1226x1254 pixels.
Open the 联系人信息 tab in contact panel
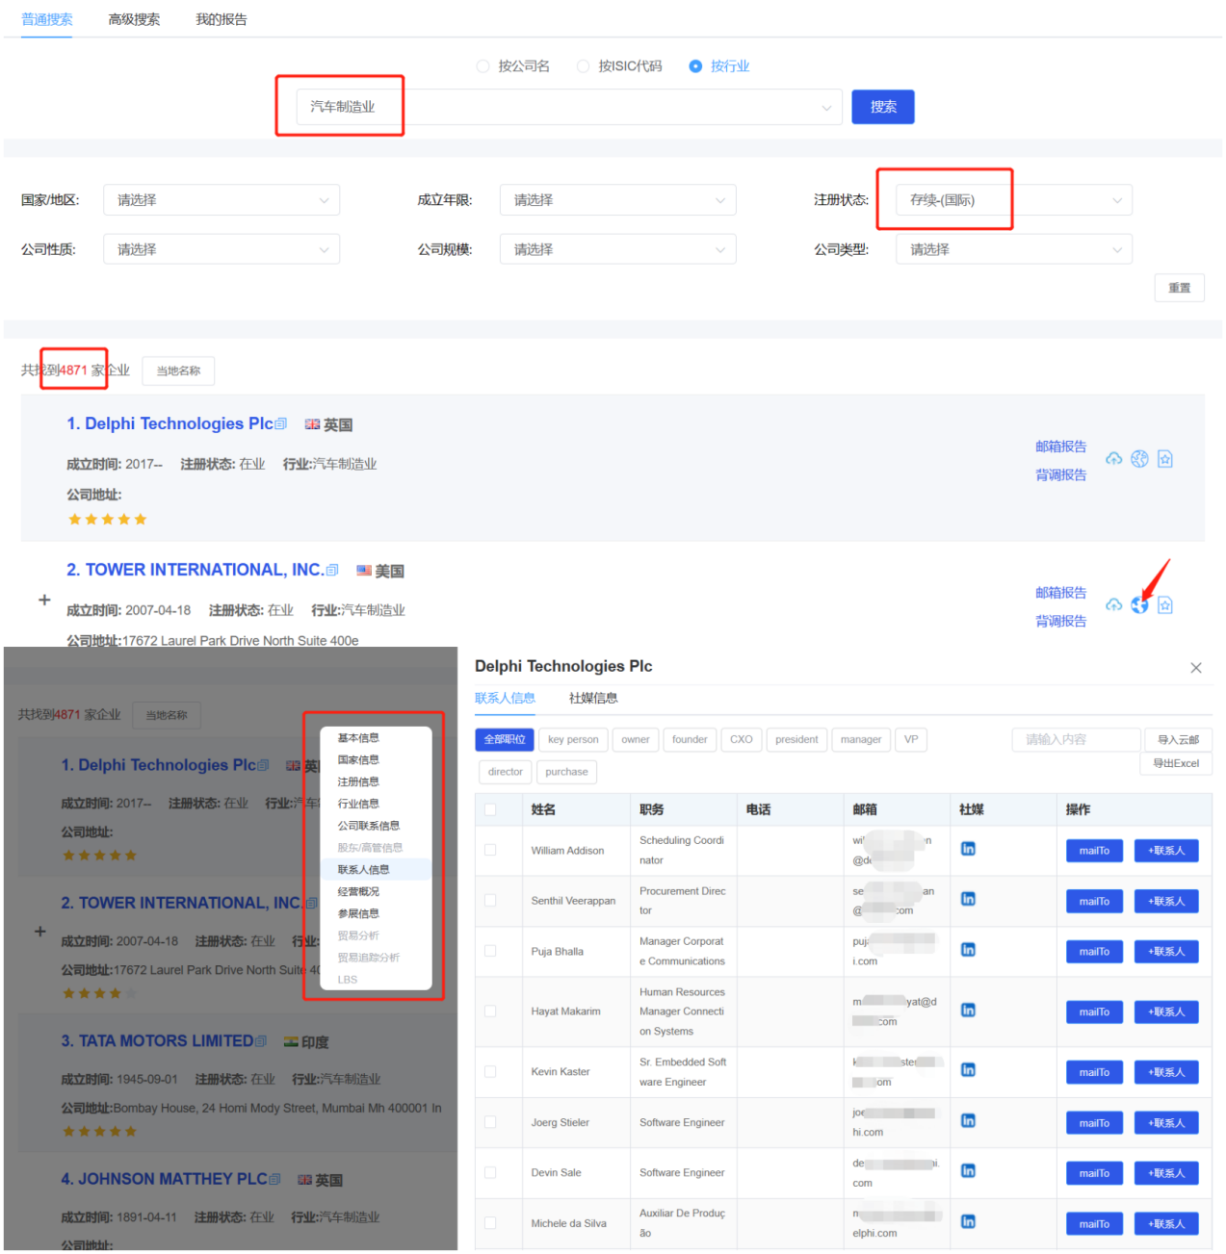coord(505,698)
